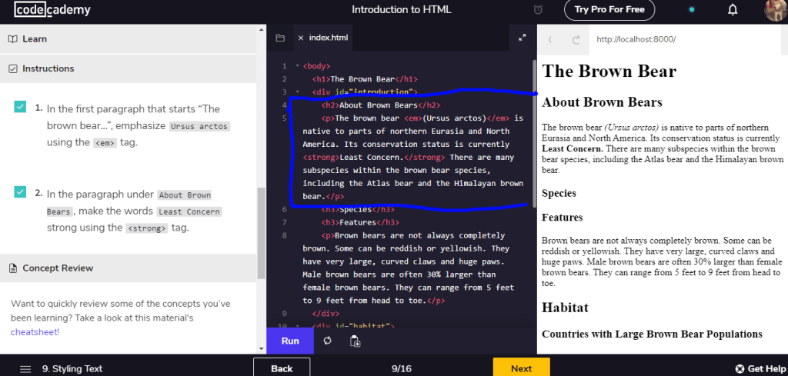Open the notifications bell
This screenshot has height=376, width=788.
point(733,10)
